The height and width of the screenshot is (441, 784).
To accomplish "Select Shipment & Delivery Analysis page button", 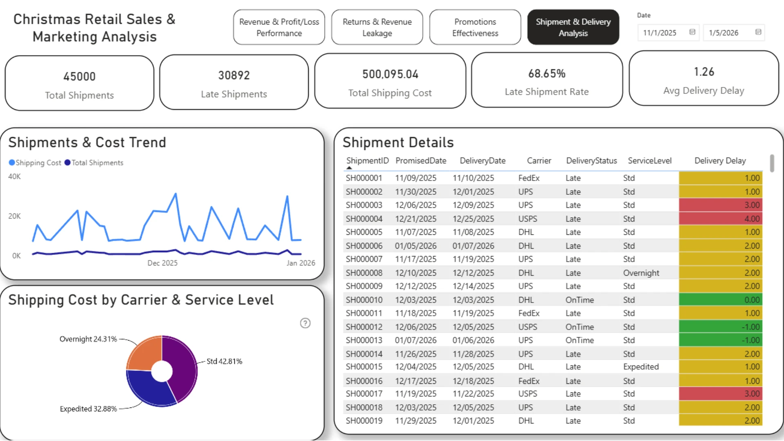I will click(x=573, y=27).
